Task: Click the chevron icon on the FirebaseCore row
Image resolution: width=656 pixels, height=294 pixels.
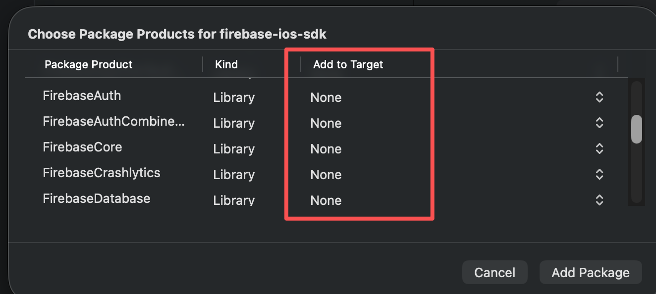Action: click(599, 148)
